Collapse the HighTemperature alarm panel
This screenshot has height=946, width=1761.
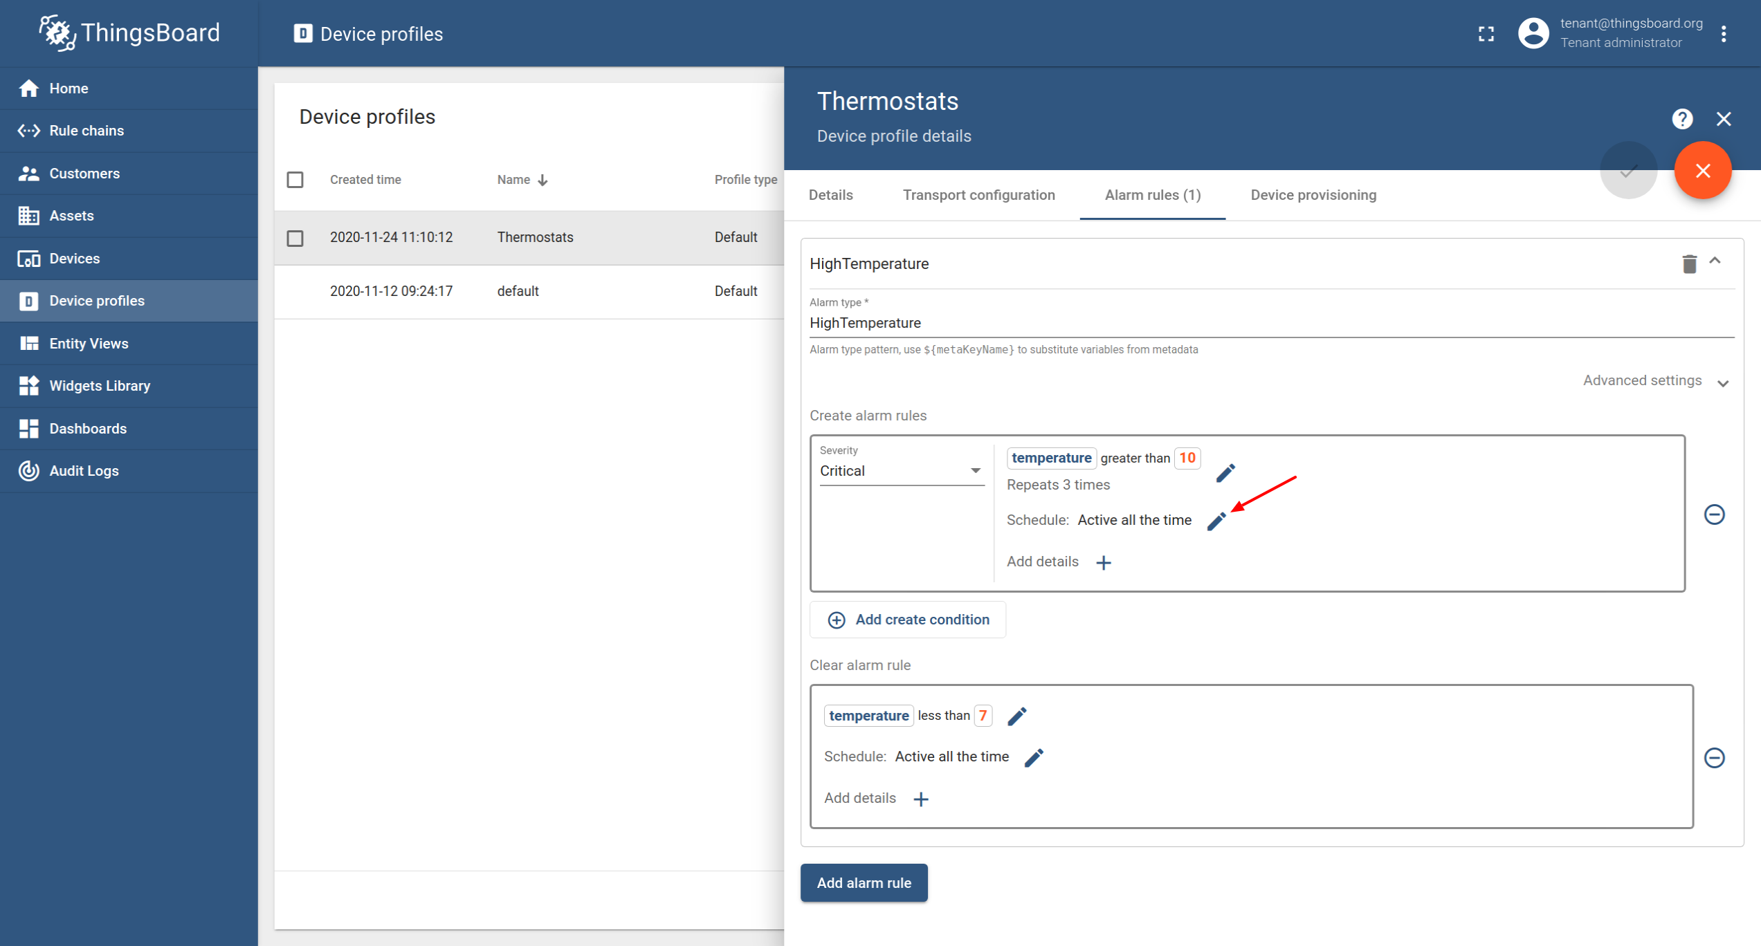(1715, 261)
